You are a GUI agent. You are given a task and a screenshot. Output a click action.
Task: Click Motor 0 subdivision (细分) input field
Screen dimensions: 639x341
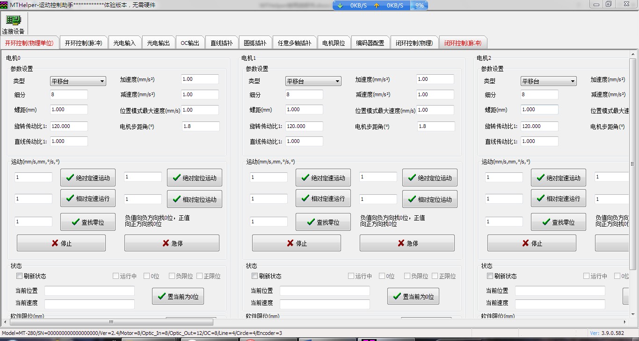point(69,95)
